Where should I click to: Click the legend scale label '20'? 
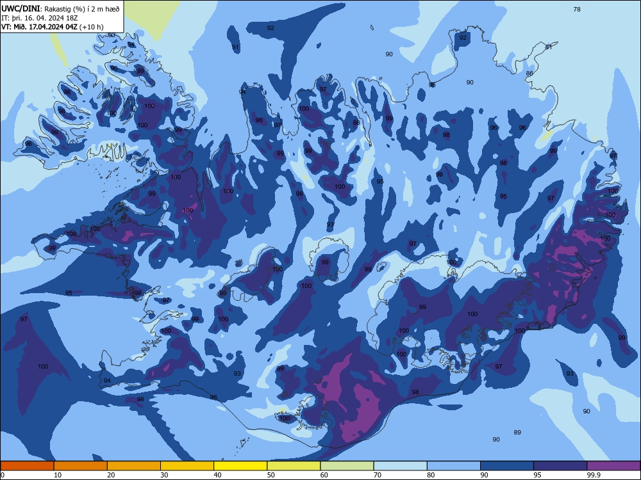pyautogui.click(x=111, y=475)
